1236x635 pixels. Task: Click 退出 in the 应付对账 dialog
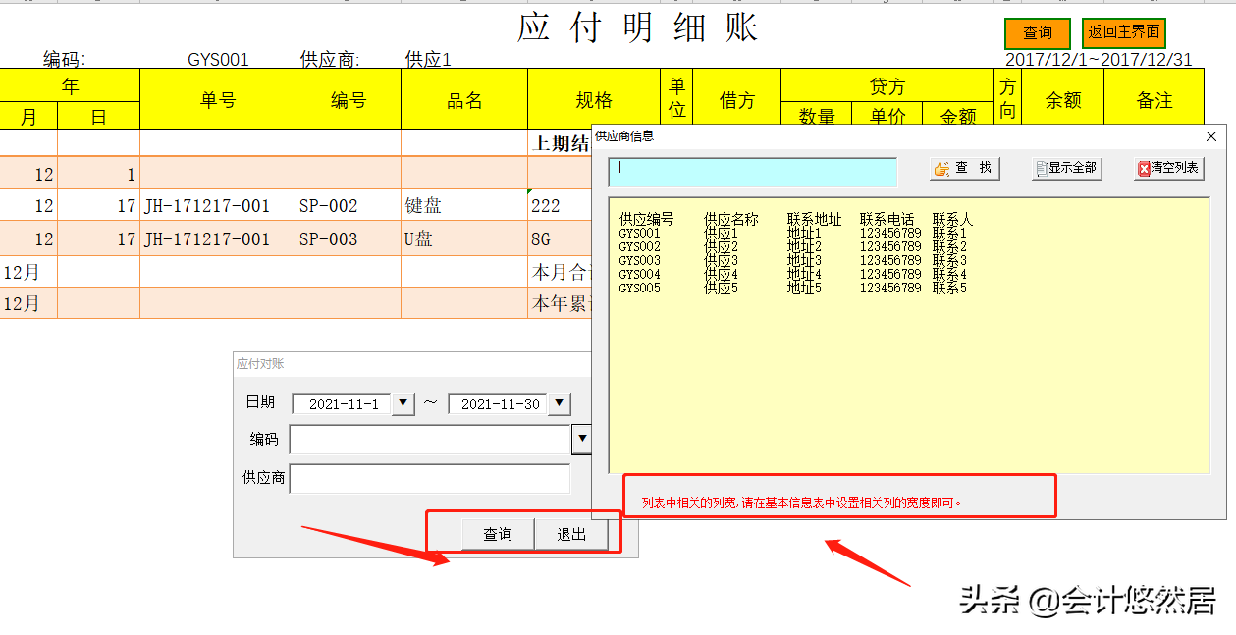click(x=571, y=534)
